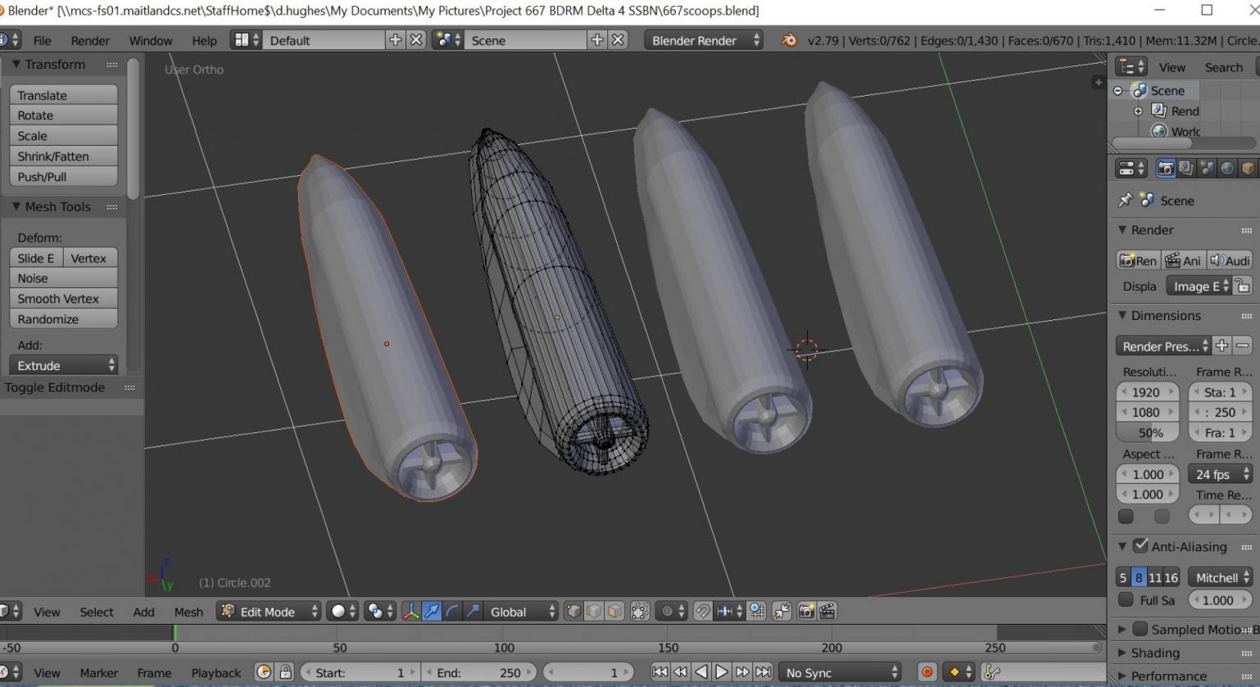Click the translate manipulator arrow icon
The image size is (1260, 687).
click(x=432, y=612)
